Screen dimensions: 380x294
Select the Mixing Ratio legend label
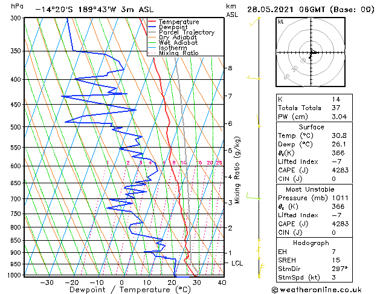click(179, 53)
